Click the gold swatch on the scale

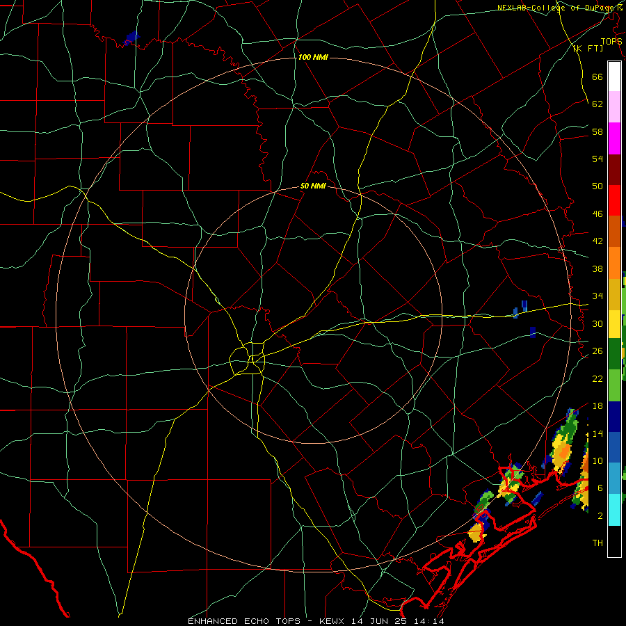[614, 294]
